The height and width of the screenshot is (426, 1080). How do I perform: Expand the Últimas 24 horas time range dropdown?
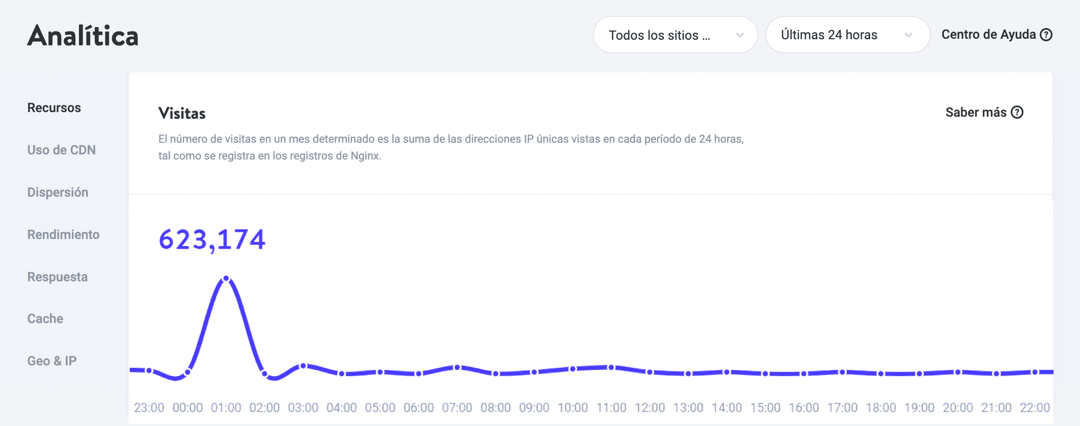[847, 35]
